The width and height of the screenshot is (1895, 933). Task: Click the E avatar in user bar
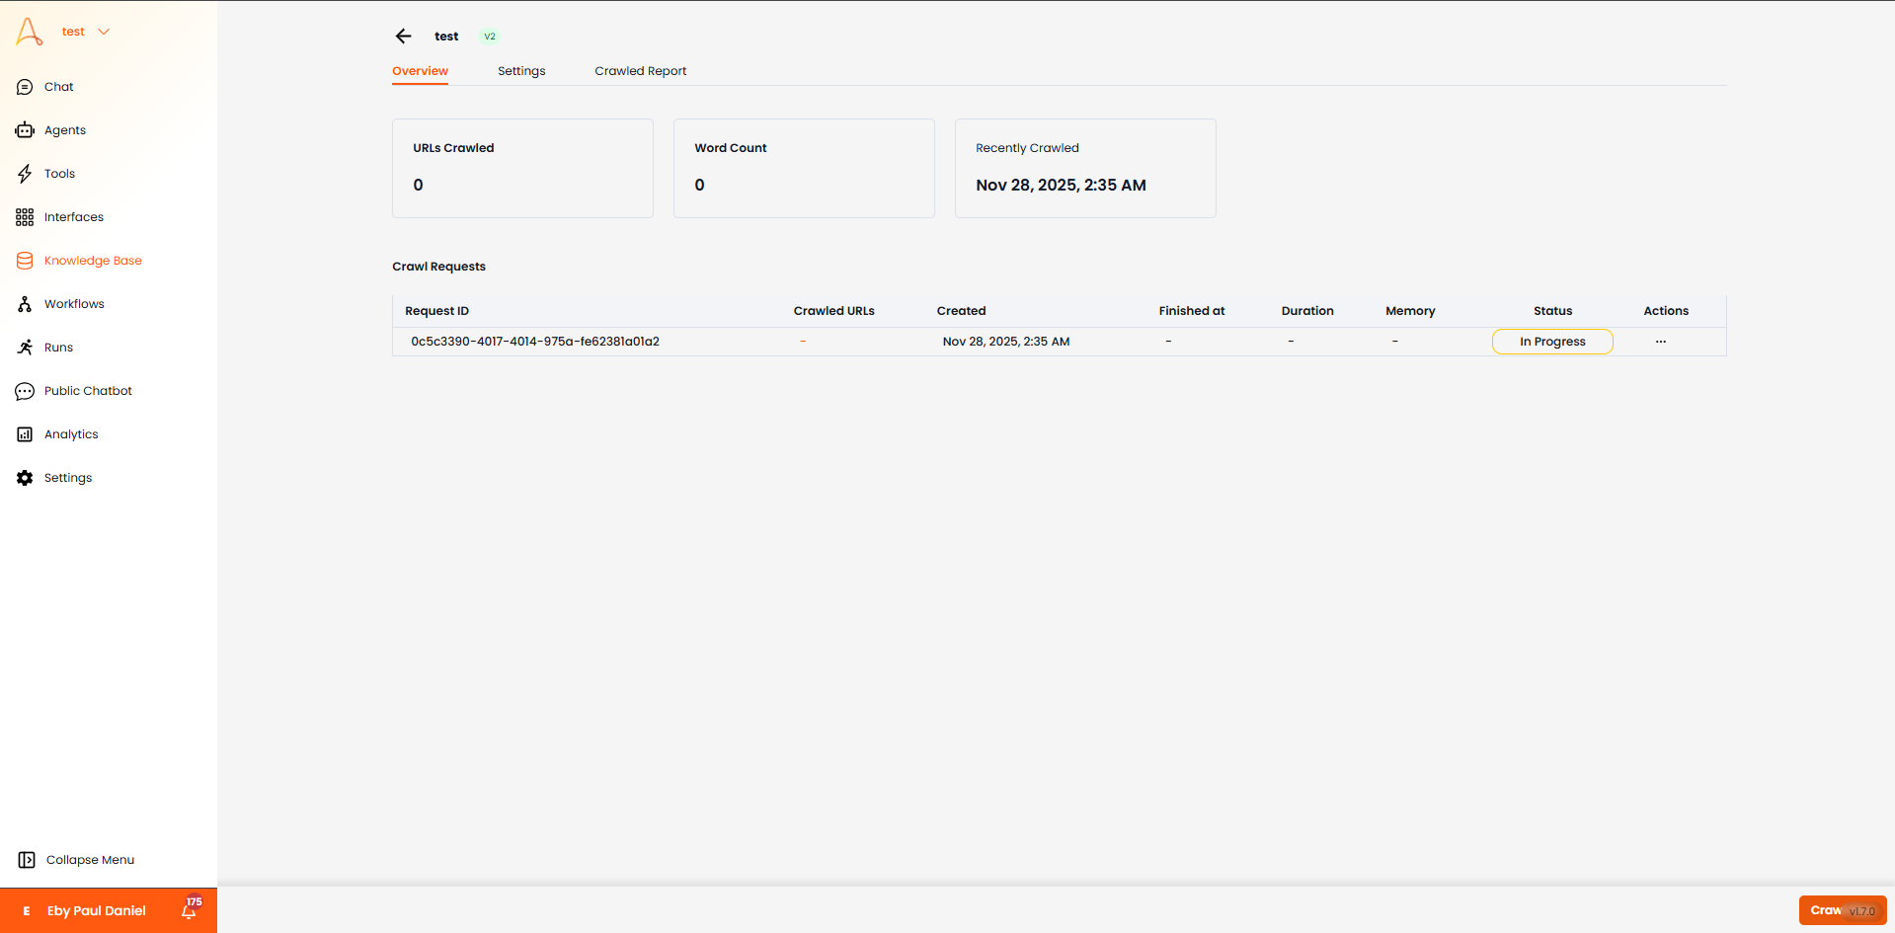(x=27, y=911)
